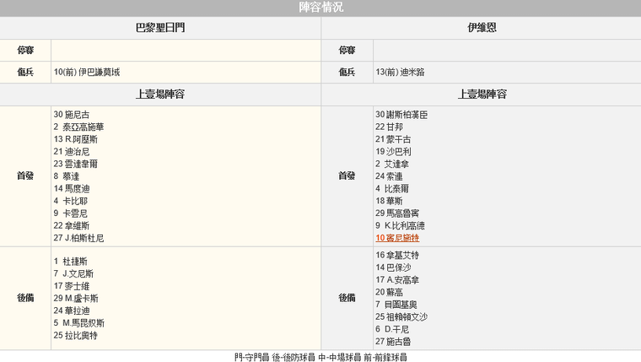Click substitute 17 A.安高拿

pos(397,280)
